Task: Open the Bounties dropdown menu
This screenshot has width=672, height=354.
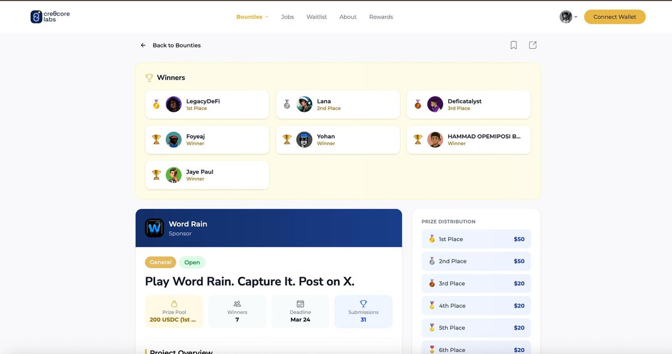Action: 252,17
